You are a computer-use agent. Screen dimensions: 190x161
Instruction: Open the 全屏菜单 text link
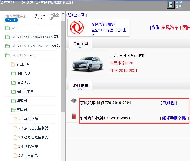(x=178, y=5)
